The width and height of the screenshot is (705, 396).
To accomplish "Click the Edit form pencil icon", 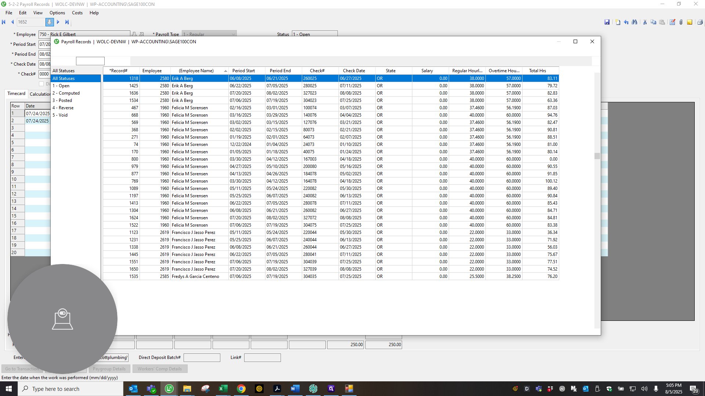I will (x=672, y=22).
